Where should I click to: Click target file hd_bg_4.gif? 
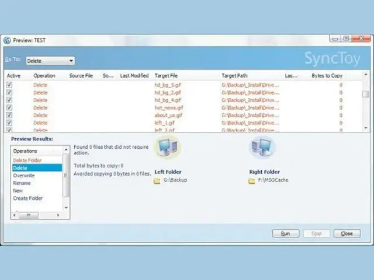(x=168, y=100)
